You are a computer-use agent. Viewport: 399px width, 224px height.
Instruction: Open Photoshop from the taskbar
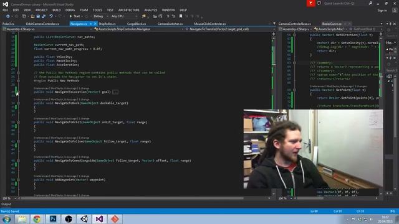(x=53, y=219)
